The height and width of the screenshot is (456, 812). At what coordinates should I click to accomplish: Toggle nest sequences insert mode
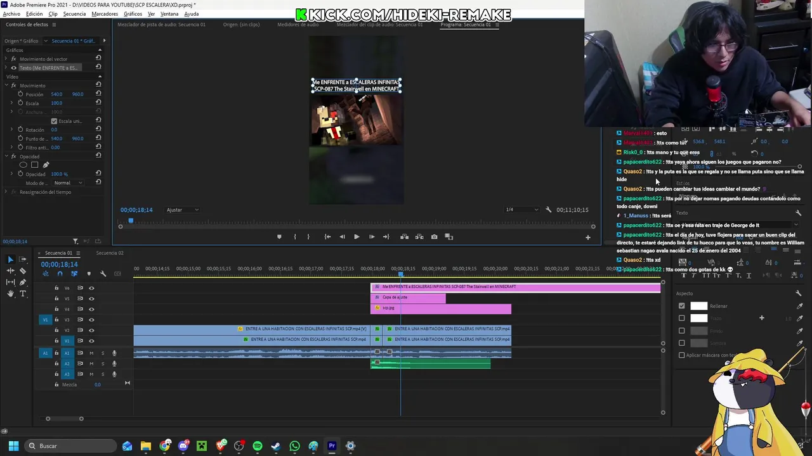pos(46,274)
